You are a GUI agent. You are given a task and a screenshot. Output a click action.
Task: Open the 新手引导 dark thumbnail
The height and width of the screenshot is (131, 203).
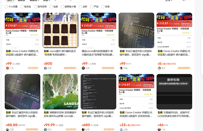pos(174,92)
